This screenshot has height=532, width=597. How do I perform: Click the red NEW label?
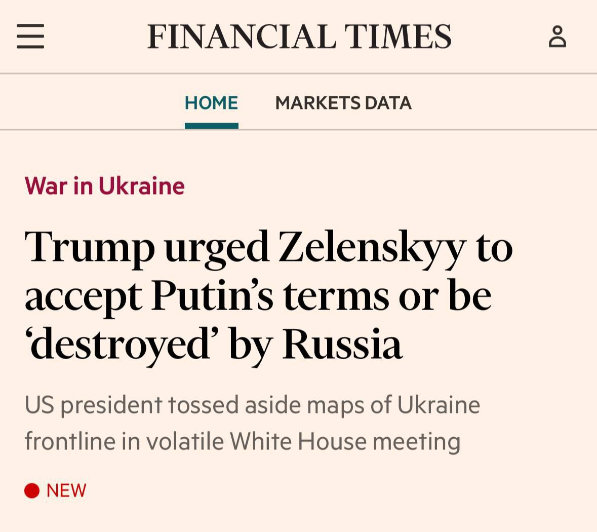(x=66, y=490)
